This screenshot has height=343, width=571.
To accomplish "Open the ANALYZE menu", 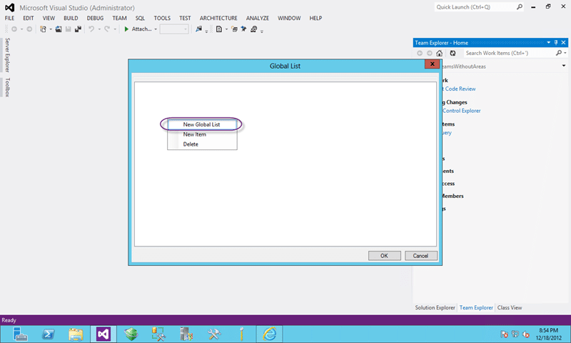I will coord(258,19).
